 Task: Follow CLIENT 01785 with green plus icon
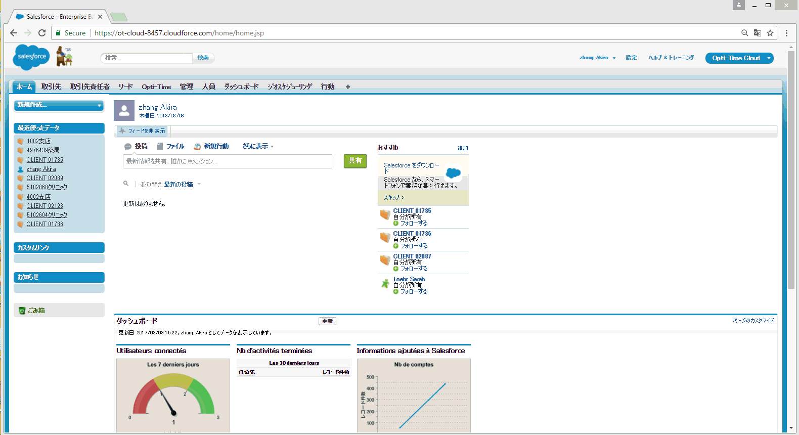(x=396, y=223)
